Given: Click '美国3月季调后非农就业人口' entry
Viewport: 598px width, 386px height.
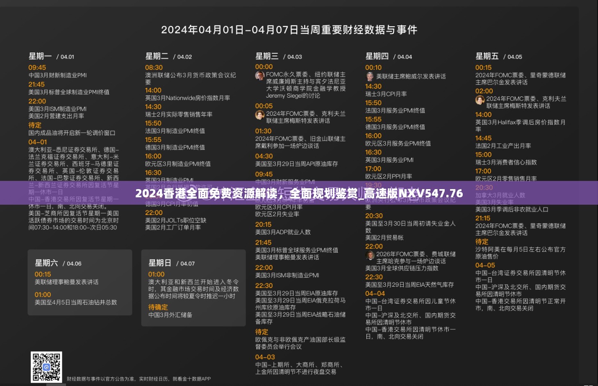Looking at the screenshot, I should pyautogui.click(x=512, y=209).
